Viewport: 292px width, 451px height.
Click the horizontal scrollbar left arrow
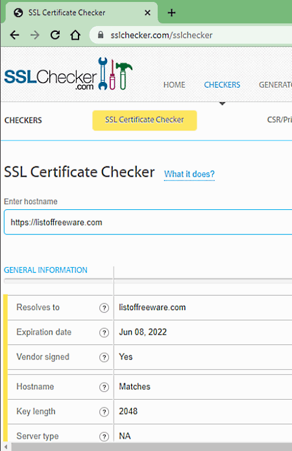coord(6,446)
